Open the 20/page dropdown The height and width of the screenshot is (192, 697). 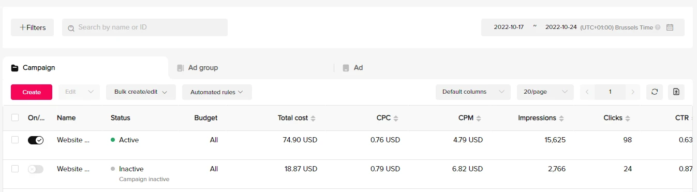pyautogui.click(x=545, y=92)
